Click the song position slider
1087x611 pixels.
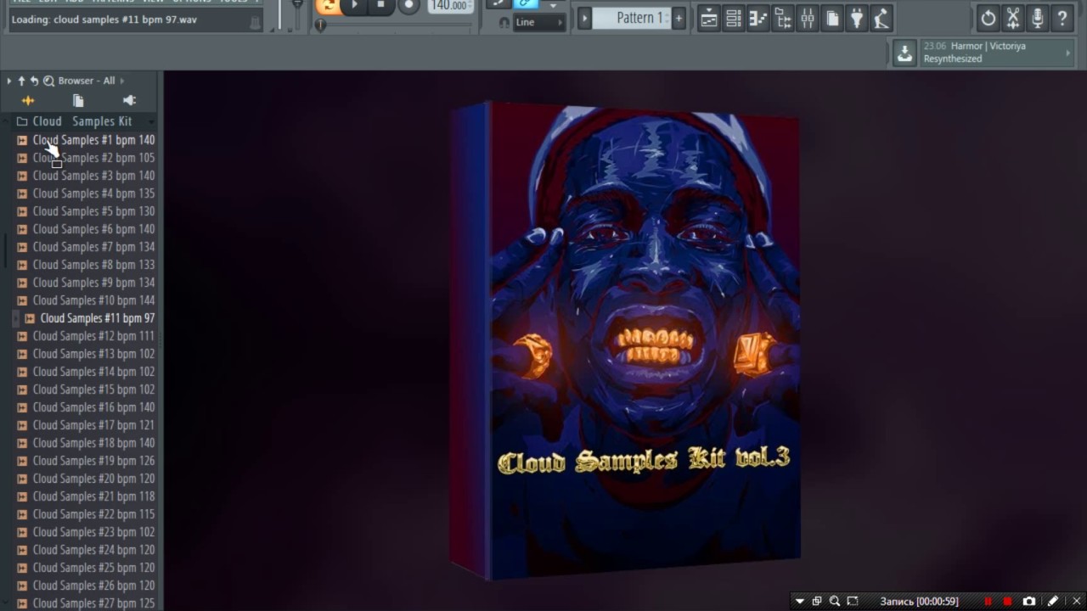[395, 25]
